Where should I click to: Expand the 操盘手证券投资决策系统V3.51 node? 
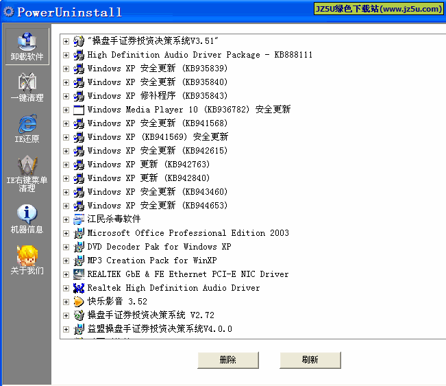click(x=66, y=41)
